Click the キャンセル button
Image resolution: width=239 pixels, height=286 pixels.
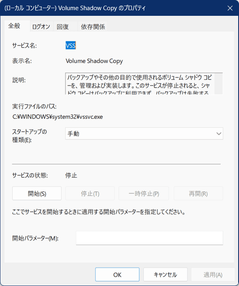tap(165, 275)
